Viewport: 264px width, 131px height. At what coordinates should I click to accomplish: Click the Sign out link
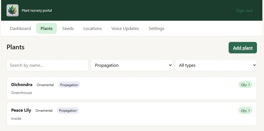pos(244,11)
